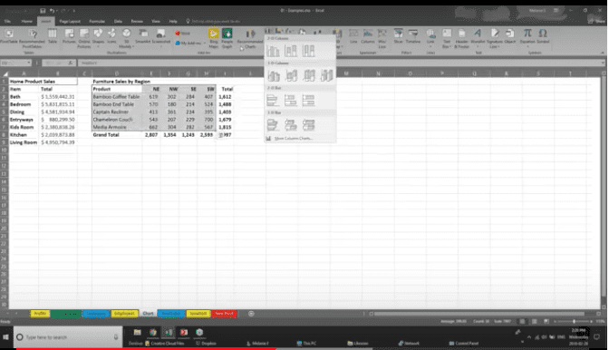Select the Chart sheet tab
Viewport: 609px width, 350px height.
[x=148, y=314]
